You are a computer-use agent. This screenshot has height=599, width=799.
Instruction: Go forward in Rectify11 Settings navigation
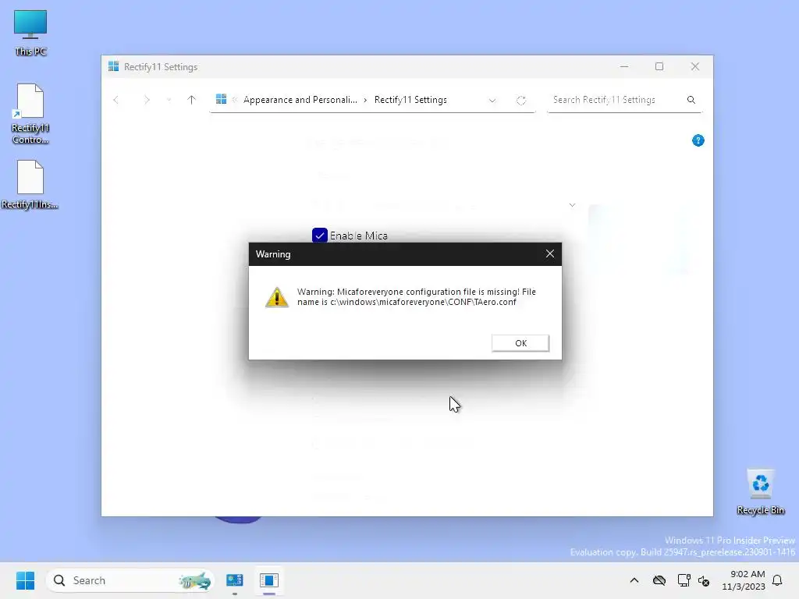(x=147, y=100)
